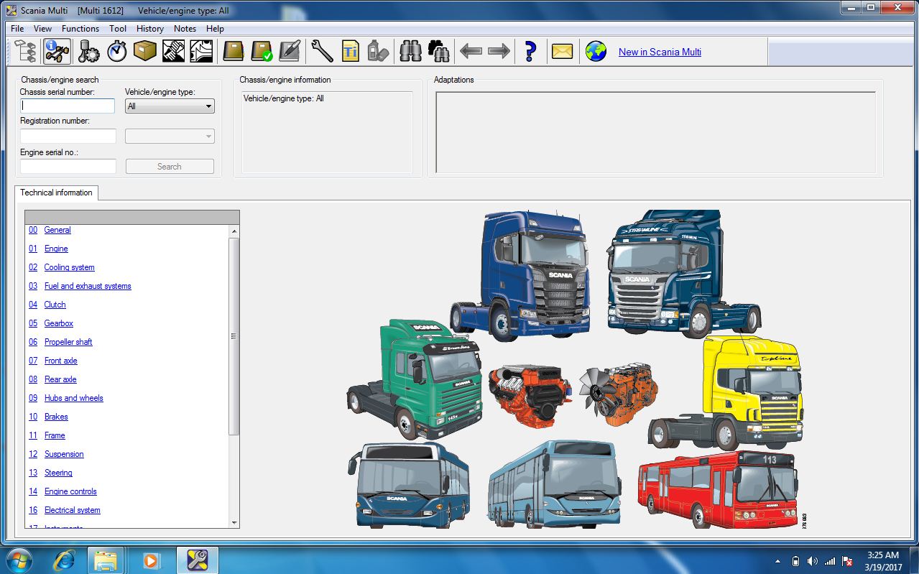Open the General link
The width and height of the screenshot is (919, 574).
pyautogui.click(x=57, y=230)
